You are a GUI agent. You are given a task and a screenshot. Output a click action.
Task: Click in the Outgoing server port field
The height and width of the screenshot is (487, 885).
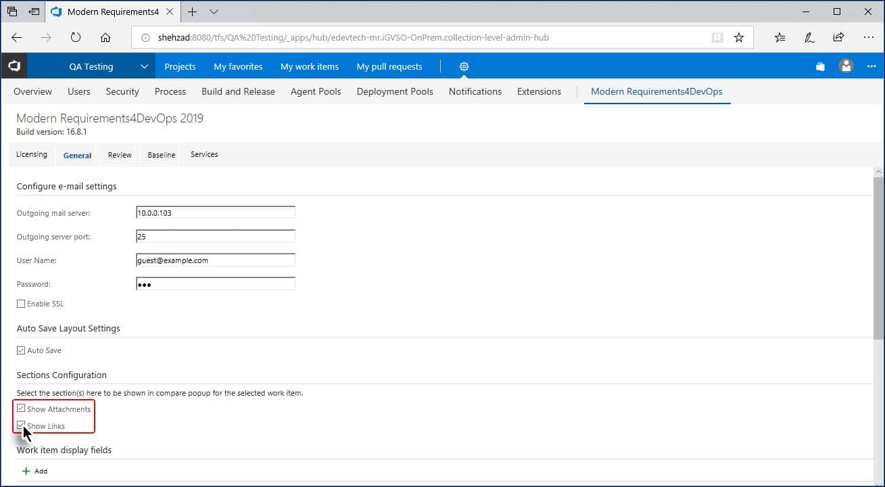pos(216,237)
